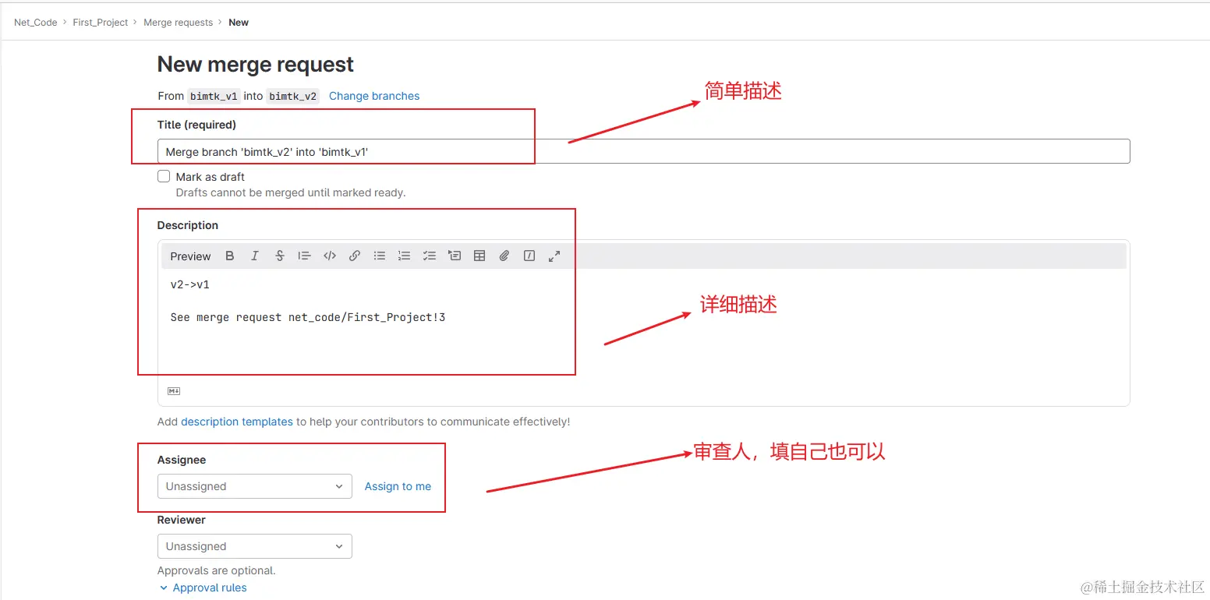
Task: Click the 'New merge request' heading
Action: 256,65
